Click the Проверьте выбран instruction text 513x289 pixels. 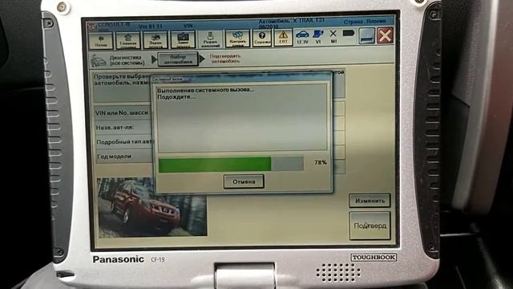[x=122, y=79]
